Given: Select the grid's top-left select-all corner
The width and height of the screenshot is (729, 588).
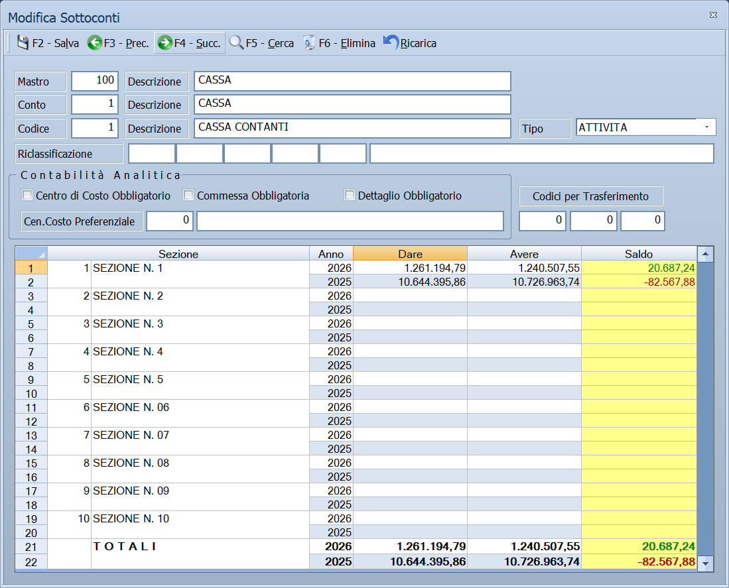Looking at the screenshot, I should pos(31,254).
